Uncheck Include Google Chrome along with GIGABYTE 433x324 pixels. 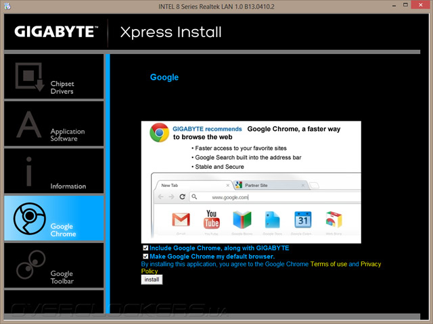pyautogui.click(x=145, y=248)
